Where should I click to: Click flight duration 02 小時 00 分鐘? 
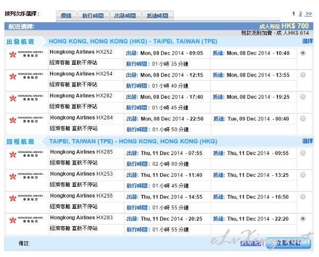tap(171, 164)
